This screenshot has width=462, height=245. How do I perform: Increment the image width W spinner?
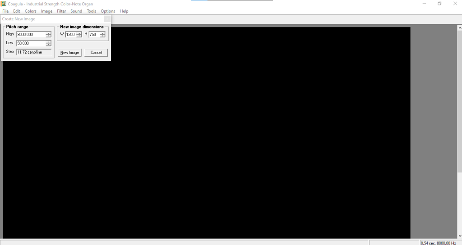[x=79, y=33]
